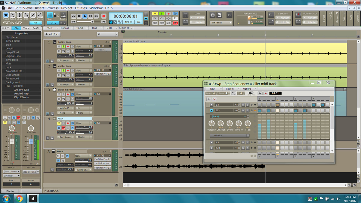Image resolution: width=361 pixels, height=203 pixels.
Task: Mute 'another track'
Action: pyautogui.click(x=59, y=71)
